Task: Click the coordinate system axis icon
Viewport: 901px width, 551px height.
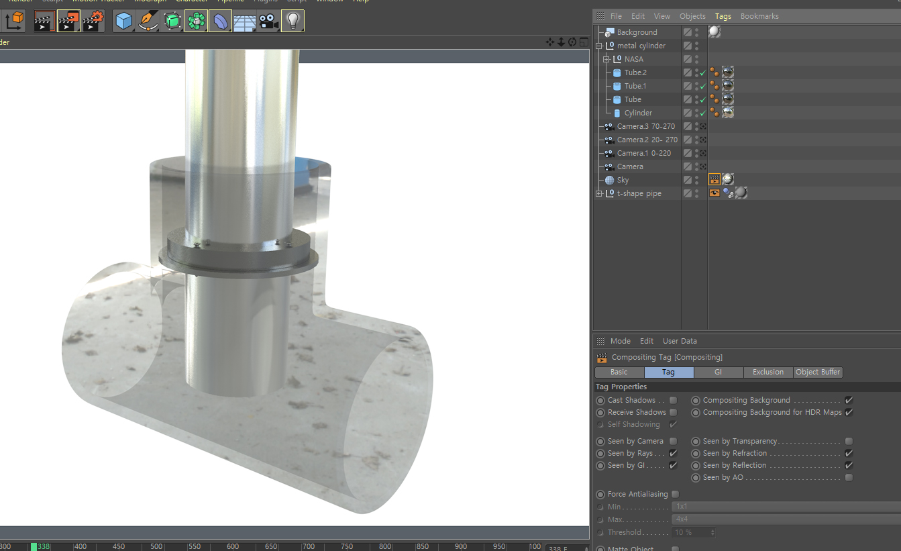Action: (x=14, y=21)
